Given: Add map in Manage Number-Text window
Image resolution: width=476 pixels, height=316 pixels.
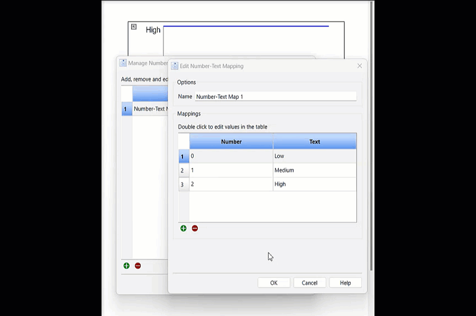Looking at the screenshot, I should [x=126, y=266].
